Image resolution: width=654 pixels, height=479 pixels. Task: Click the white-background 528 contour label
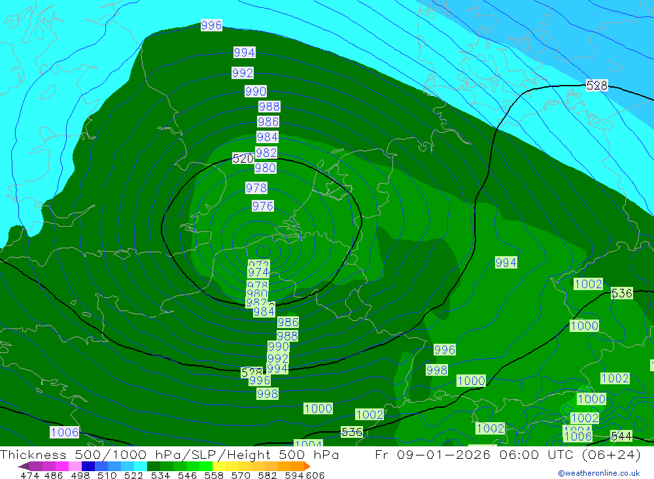(597, 86)
